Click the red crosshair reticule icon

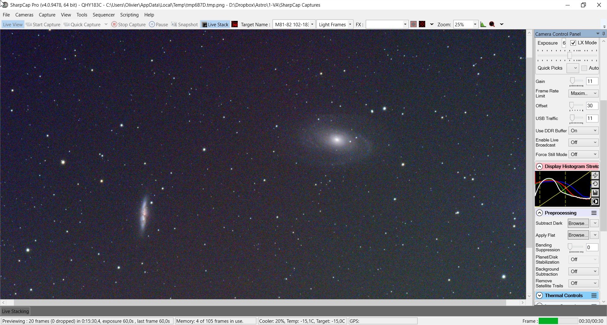422,24
